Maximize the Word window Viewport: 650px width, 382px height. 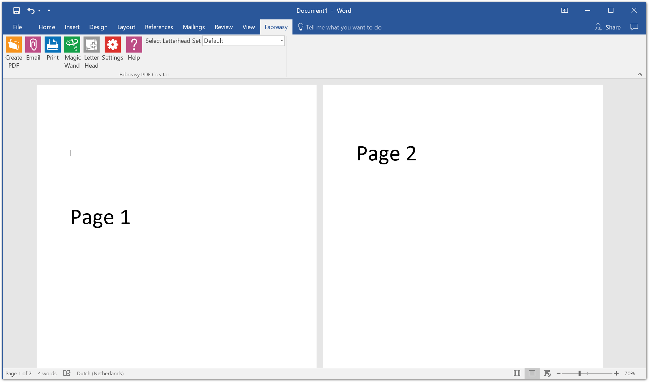[x=611, y=10]
